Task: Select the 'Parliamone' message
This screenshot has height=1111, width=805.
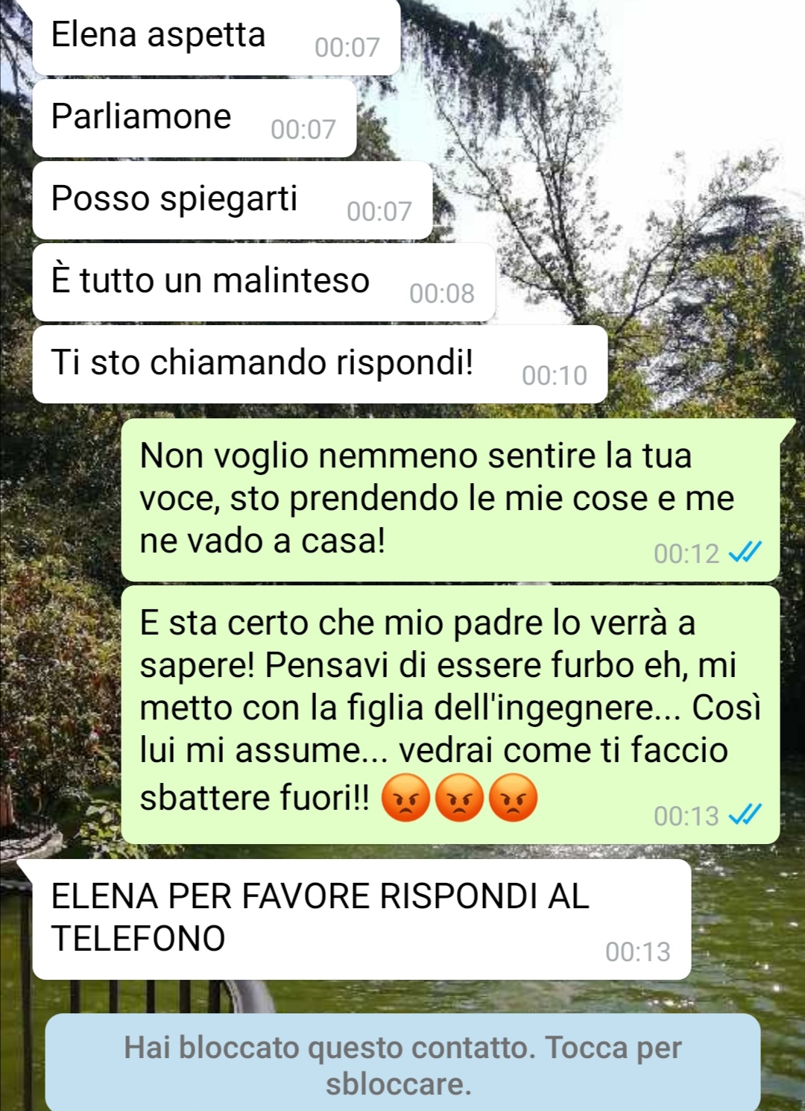Action: tap(195, 118)
